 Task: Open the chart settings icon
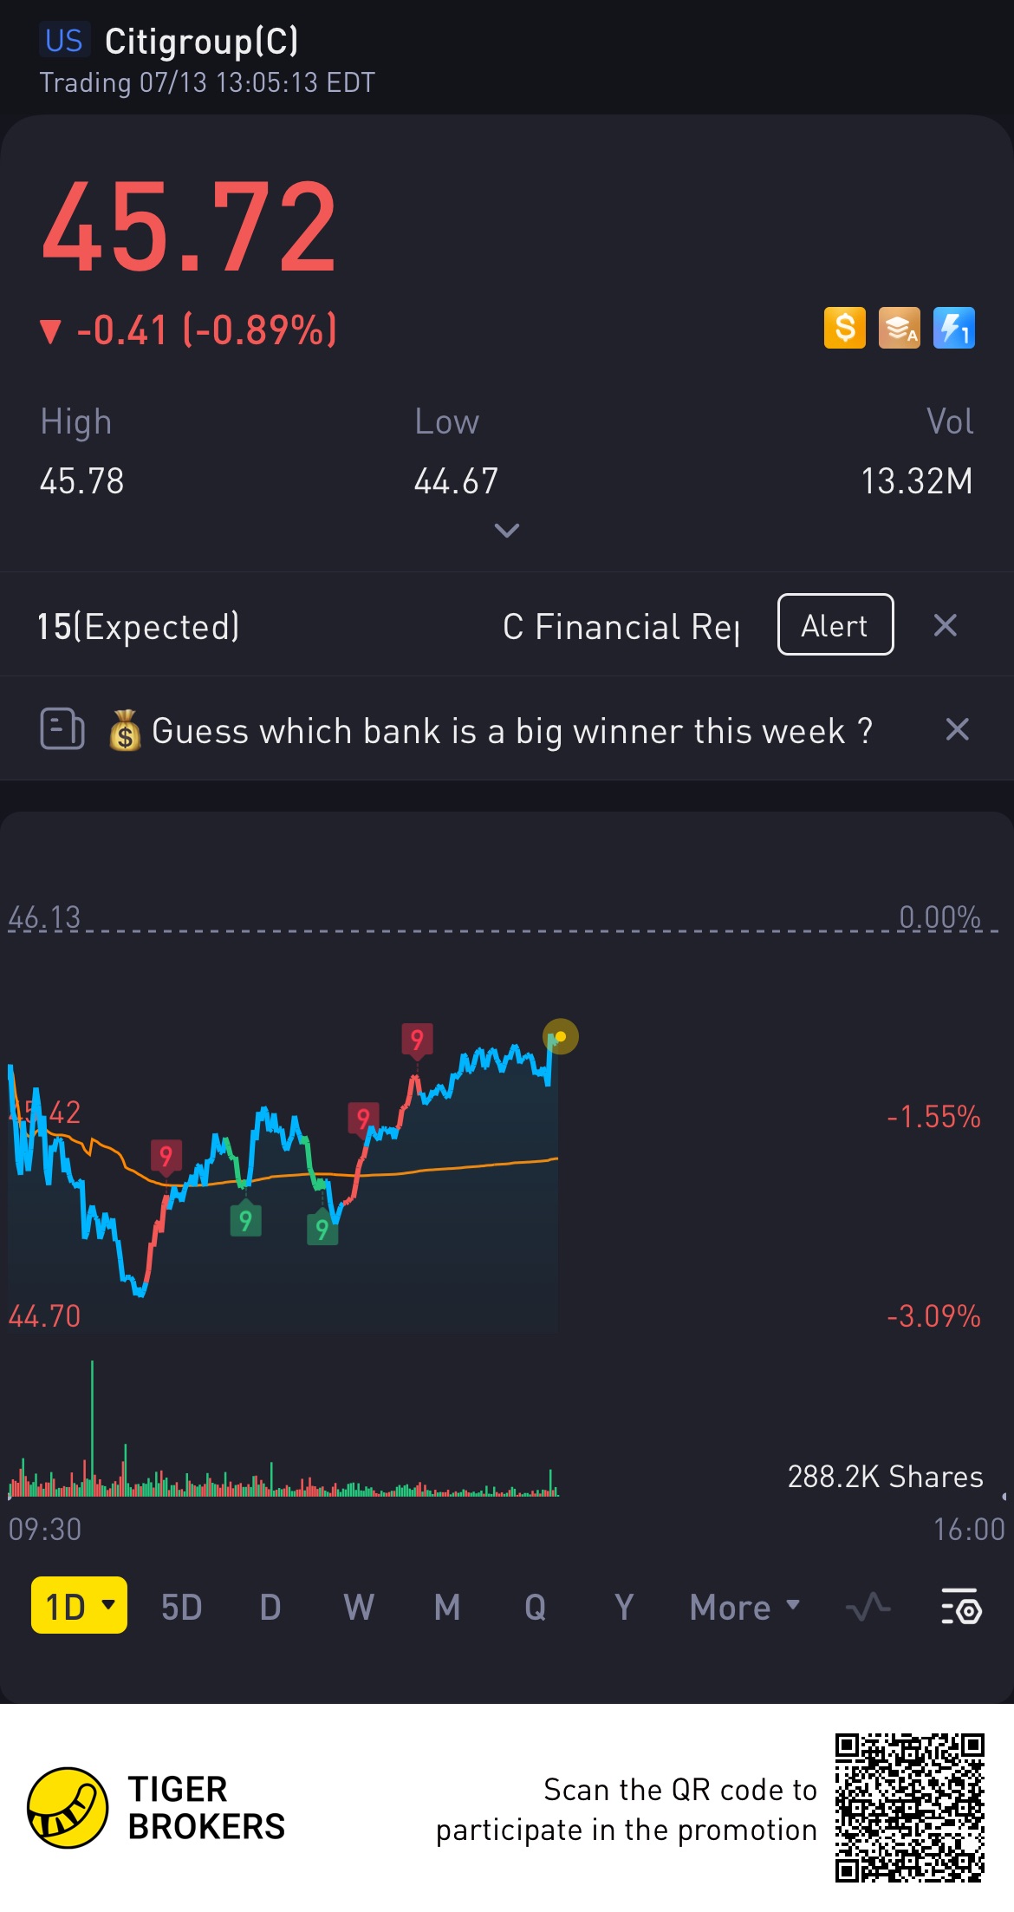960,1607
